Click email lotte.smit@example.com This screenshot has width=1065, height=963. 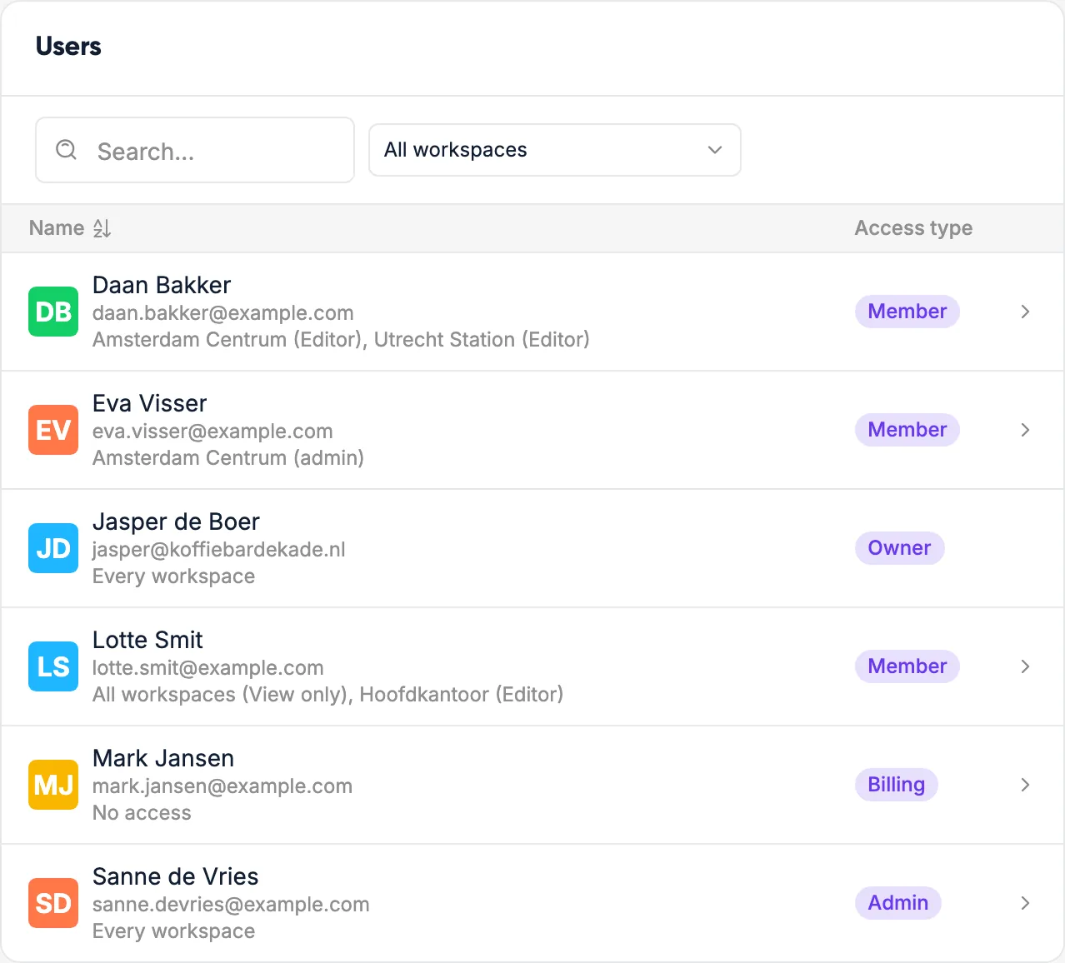tap(208, 668)
